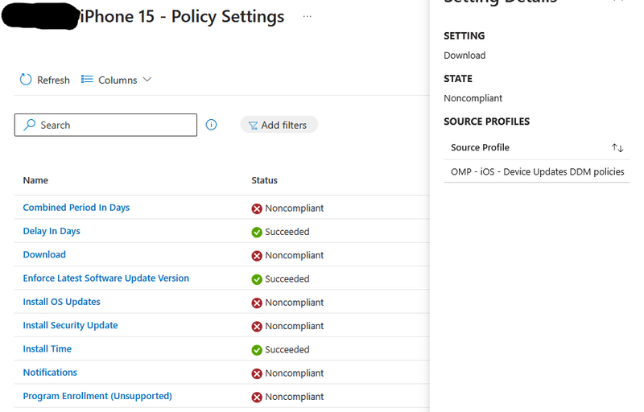Click the Status column header
Image resolution: width=644 pixels, height=412 pixels.
point(264,180)
